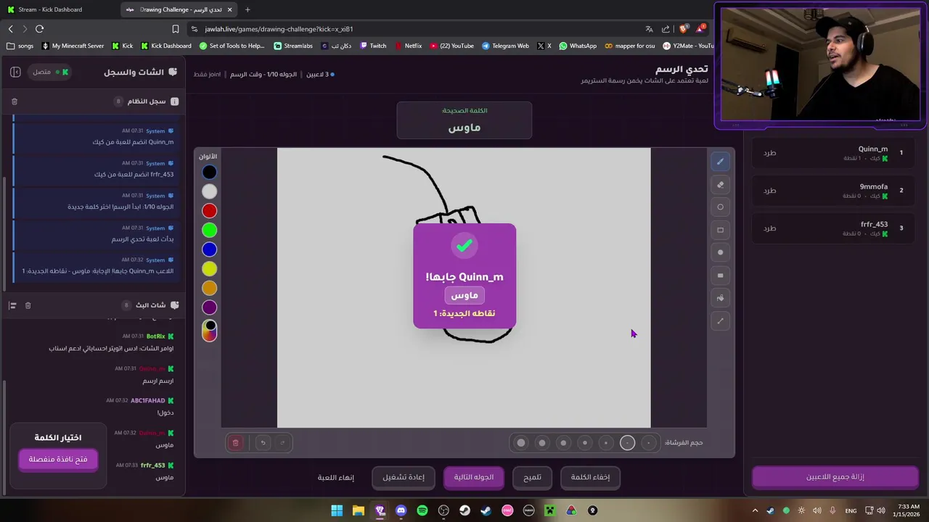Pick the blue color swatch
Viewport: 929px width, 522px height.
209,249
